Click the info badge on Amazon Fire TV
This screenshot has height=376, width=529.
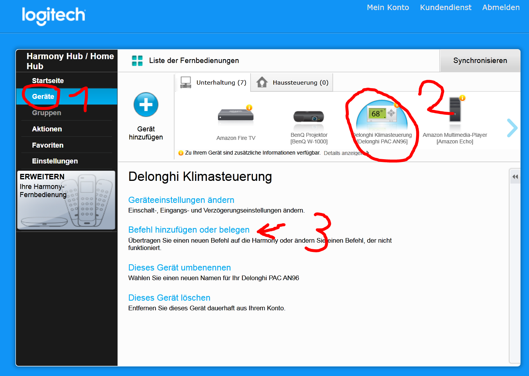(249, 107)
